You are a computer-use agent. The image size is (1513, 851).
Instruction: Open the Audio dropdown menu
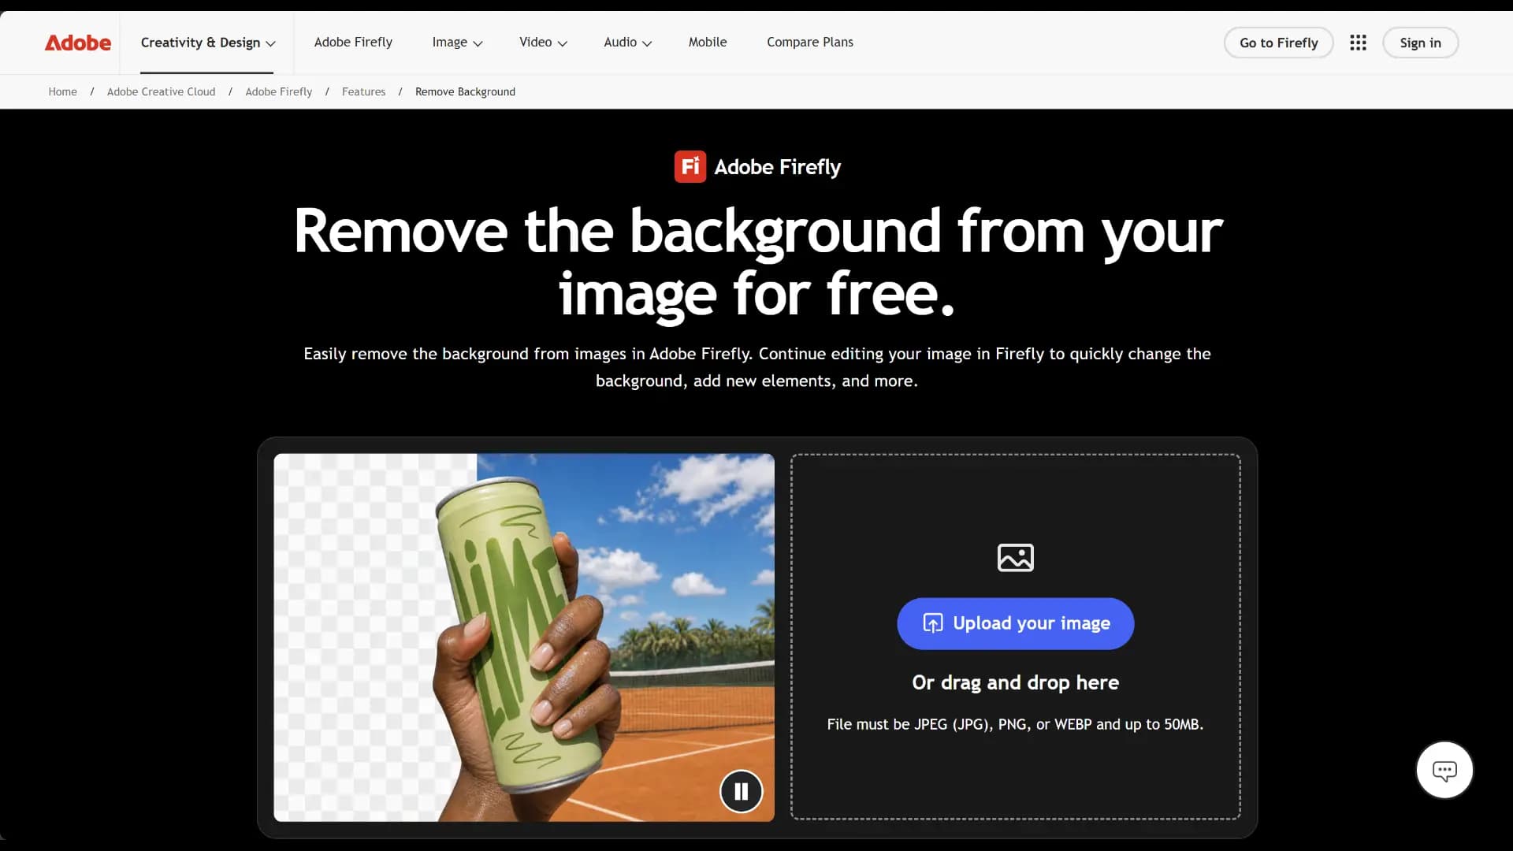pyautogui.click(x=627, y=43)
